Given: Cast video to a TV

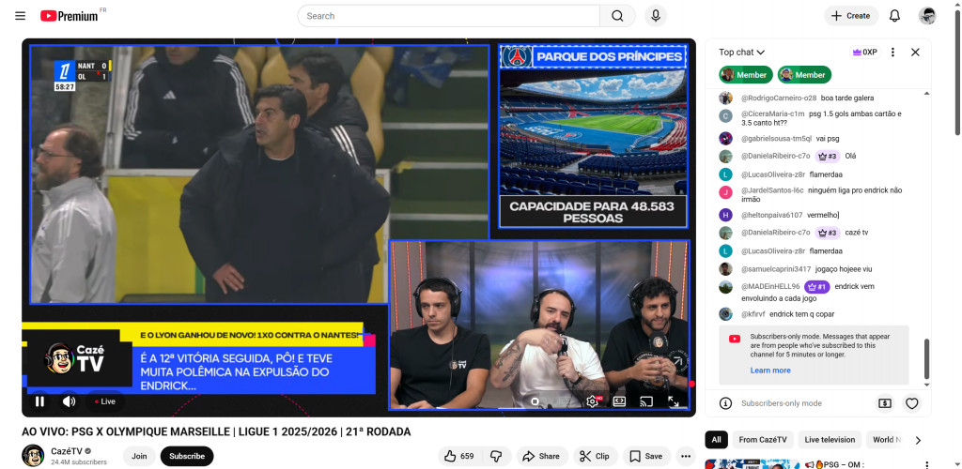Looking at the screenshot, I should pyautogui.click(x=646, y=401).
